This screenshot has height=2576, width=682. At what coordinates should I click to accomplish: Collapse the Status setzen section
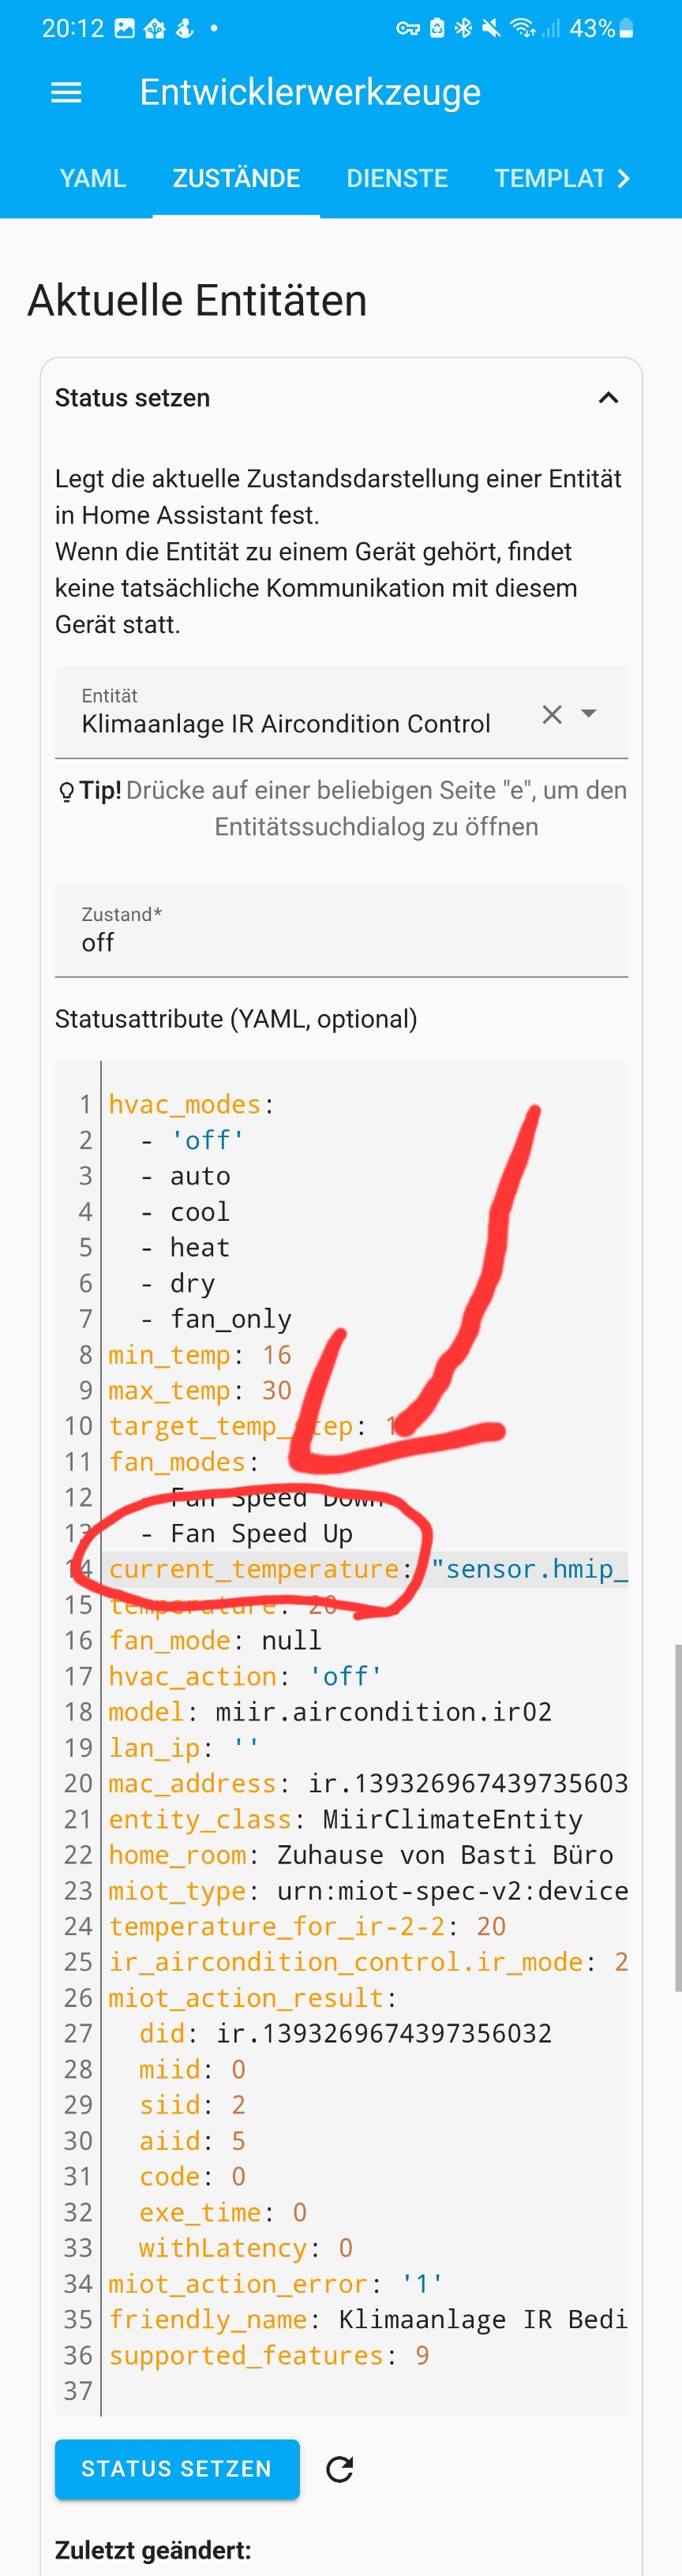609,397
